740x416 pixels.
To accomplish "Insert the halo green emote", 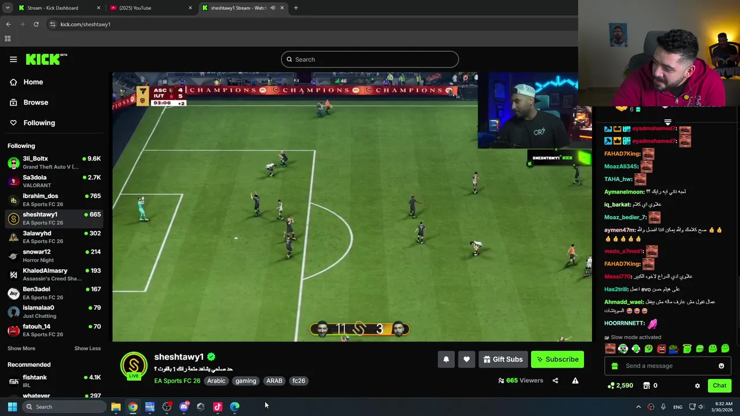I will pos(687,348).
